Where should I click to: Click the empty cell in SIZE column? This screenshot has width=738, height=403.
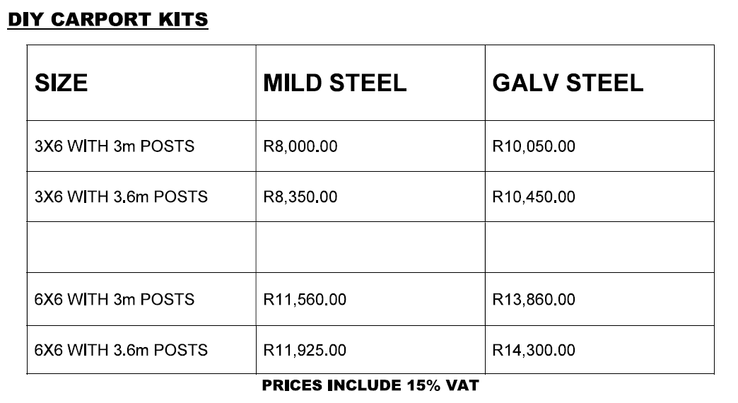coord(141,247)
